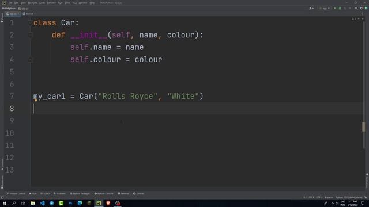Collapse the __init__ method fold marker

[x=30, y=35]
